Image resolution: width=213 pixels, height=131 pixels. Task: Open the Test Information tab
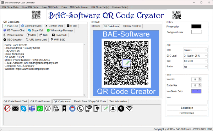coord(118,101)
